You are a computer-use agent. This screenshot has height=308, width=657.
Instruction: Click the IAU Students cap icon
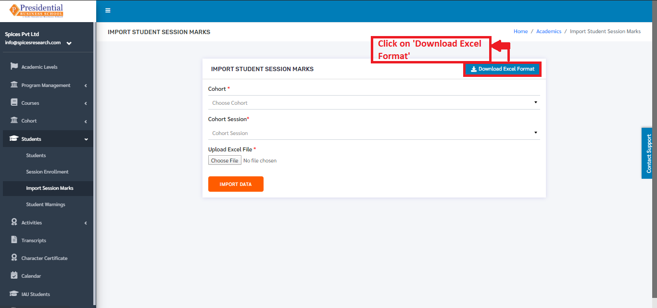click(14, 294)
